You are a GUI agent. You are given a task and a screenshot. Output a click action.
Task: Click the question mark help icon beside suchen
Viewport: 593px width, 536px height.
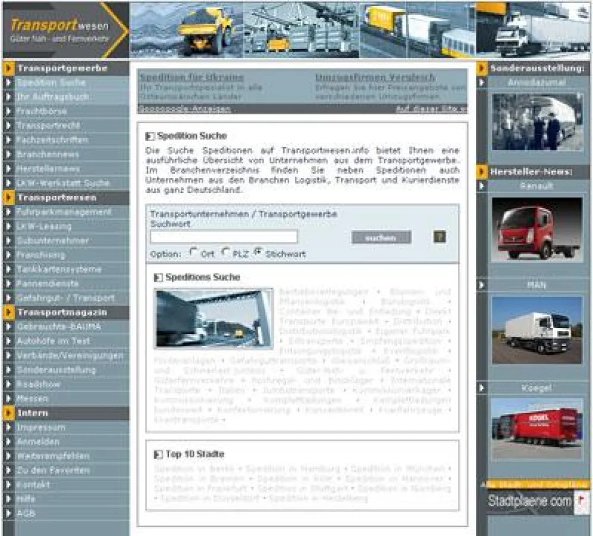439,236
